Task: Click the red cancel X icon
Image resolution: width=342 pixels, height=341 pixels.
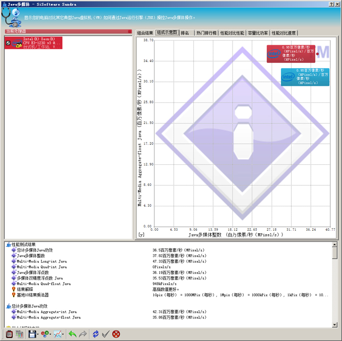Action: click(x=116, y=334)
